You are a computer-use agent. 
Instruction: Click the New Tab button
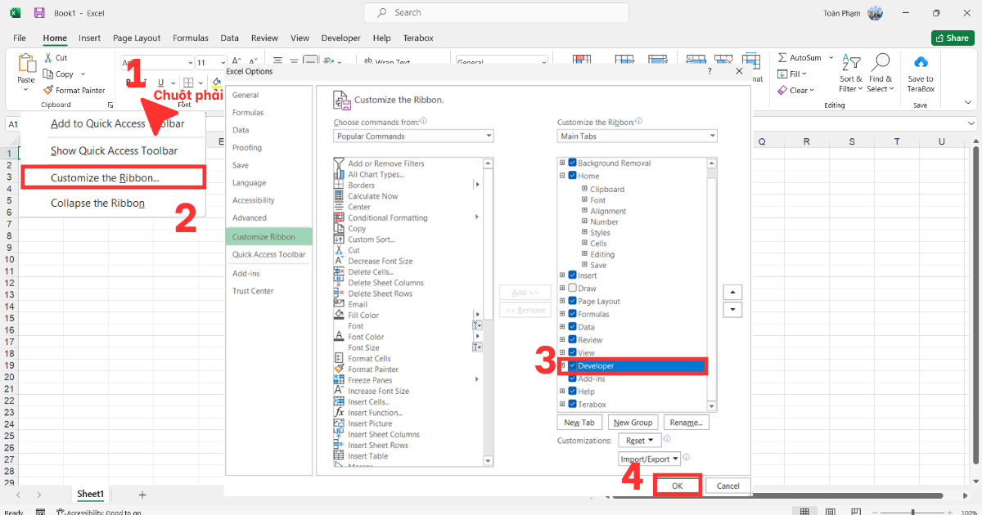coord(579,422)
